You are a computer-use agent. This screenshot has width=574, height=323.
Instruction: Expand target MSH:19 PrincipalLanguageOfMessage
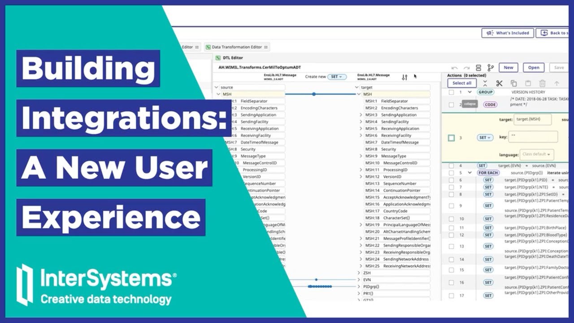point(361,225)
